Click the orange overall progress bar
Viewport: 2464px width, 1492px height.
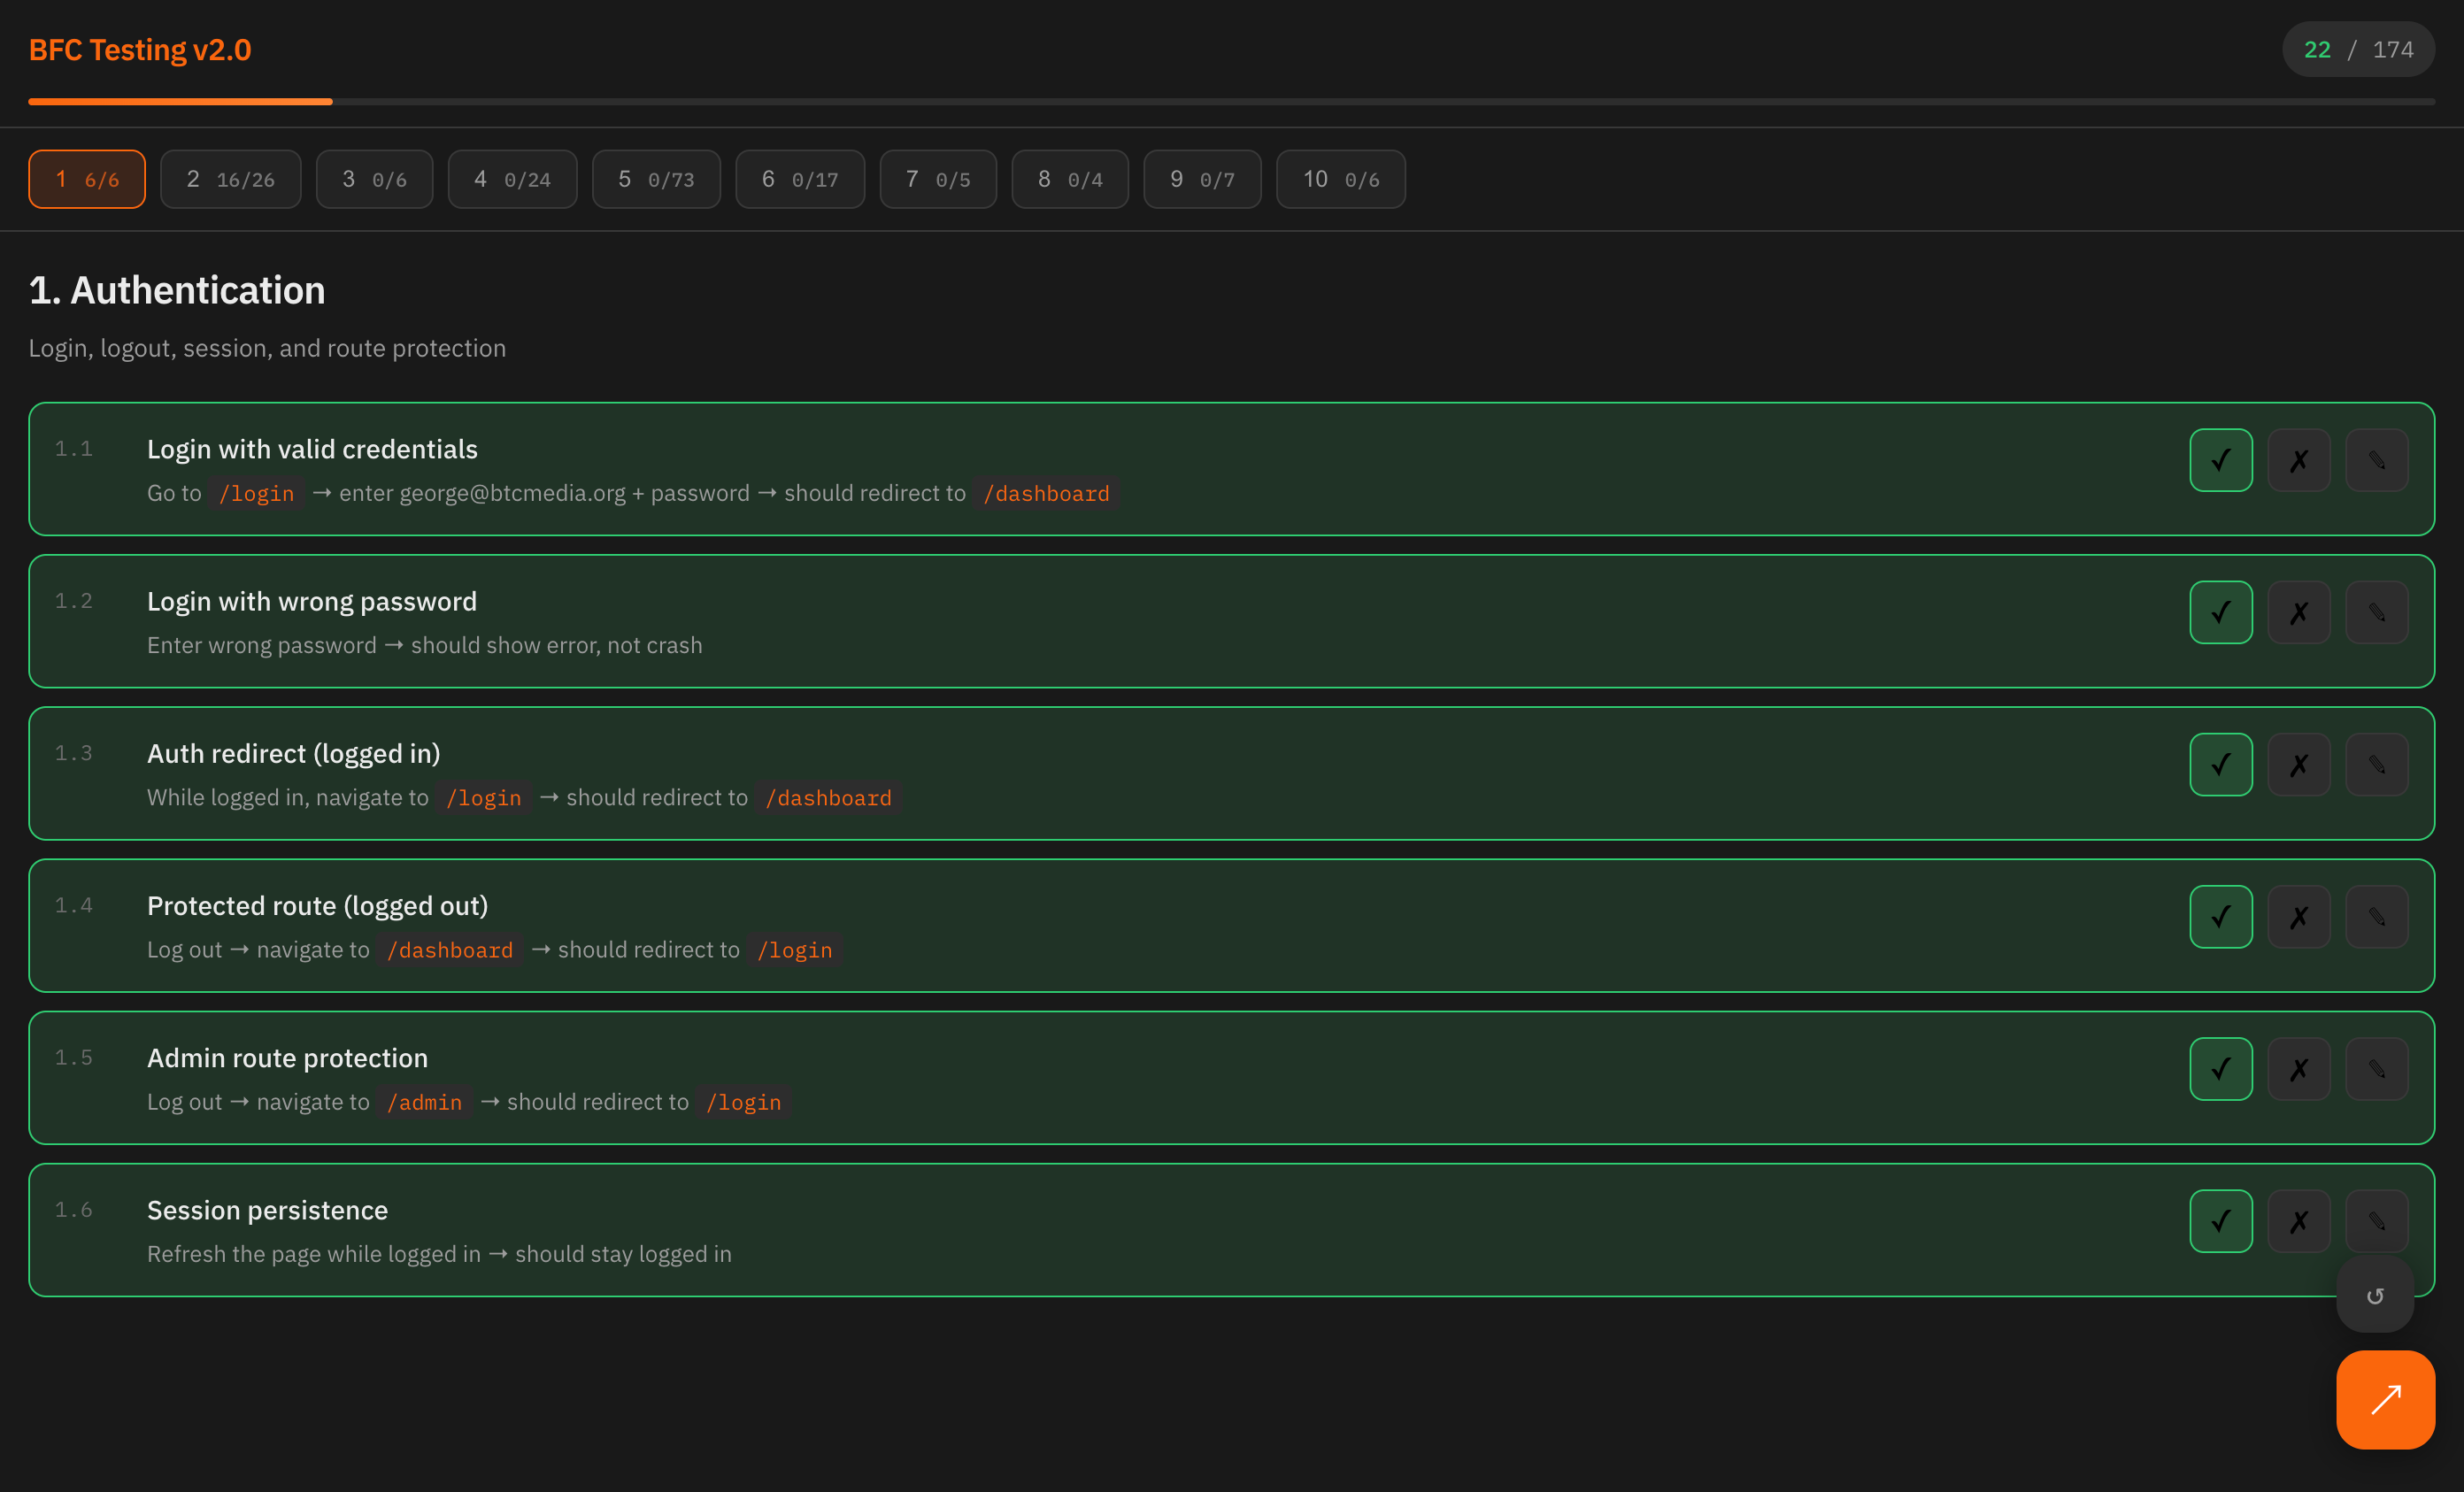coord(180,101)
